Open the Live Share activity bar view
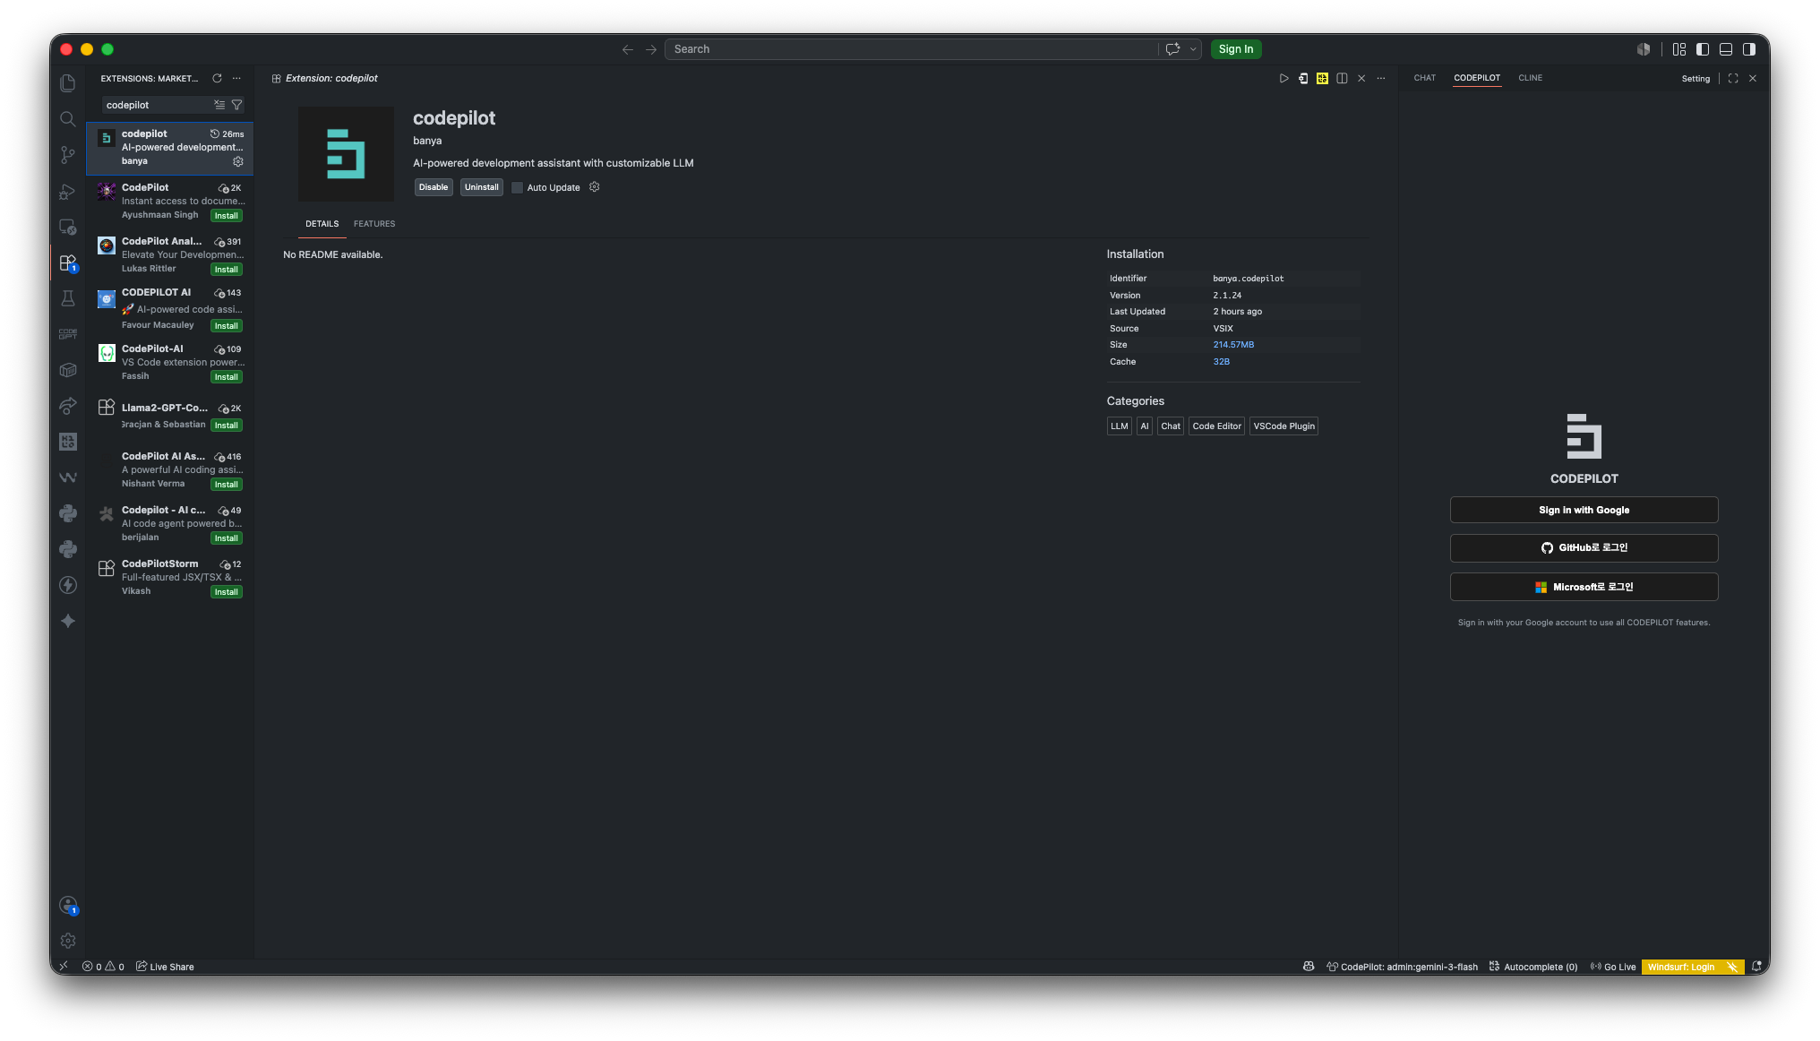Viewport: 1820px width, 1041px height. (67, 406)
